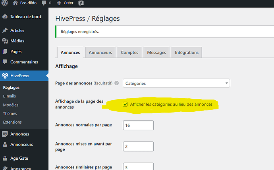
Task: Click the Articles pushpin icon
Action: (5, 31)
